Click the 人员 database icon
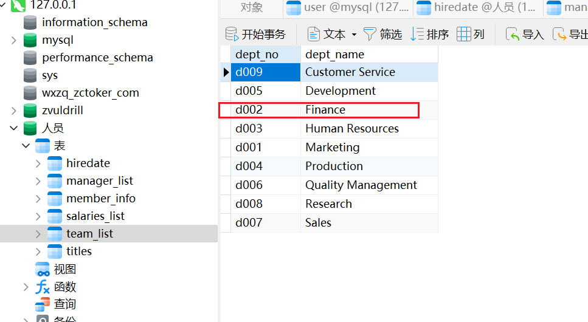Viewport: 588px width, 322px height. pos(30,128)
